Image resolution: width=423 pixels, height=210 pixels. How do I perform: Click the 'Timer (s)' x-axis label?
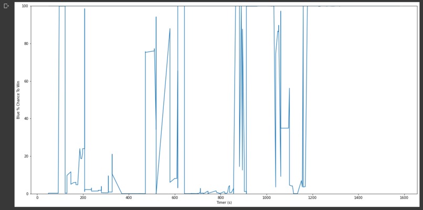(224, 203)
